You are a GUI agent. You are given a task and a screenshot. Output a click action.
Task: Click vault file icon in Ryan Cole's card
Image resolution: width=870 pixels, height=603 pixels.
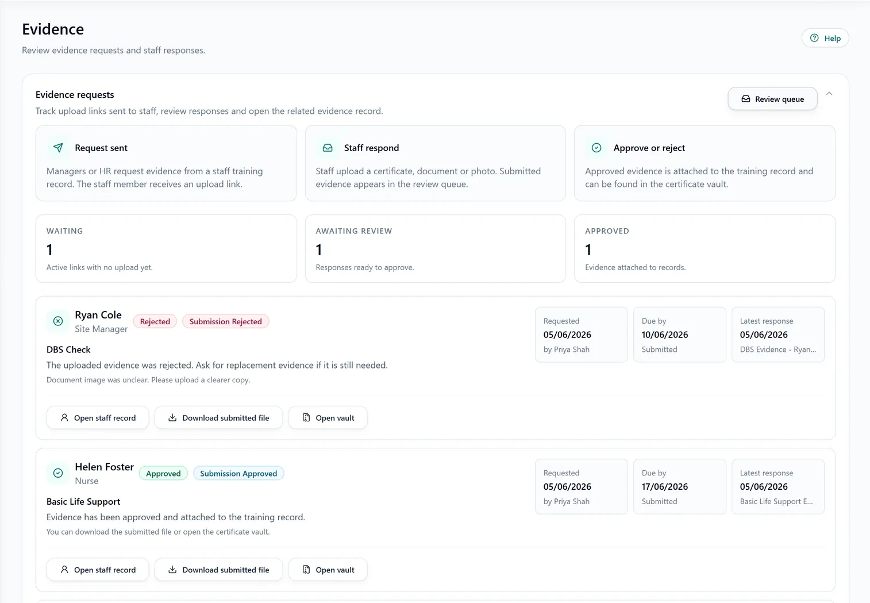coord(306,418)
